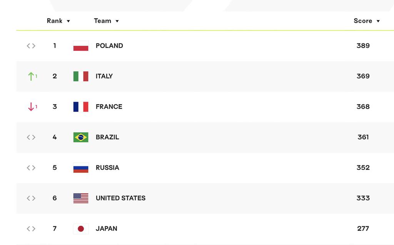Open the UNITED STATES team link
Screen dimensions: 394x245
pyautogui.click(x=120, y=198)
